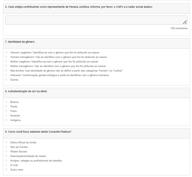Select the Intersexo option

click(6, 75)
